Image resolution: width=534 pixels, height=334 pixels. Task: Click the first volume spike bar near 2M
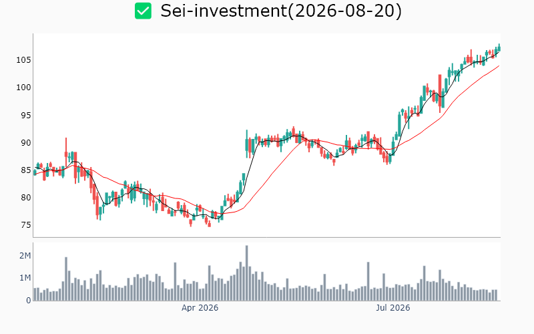coord(66,279)
